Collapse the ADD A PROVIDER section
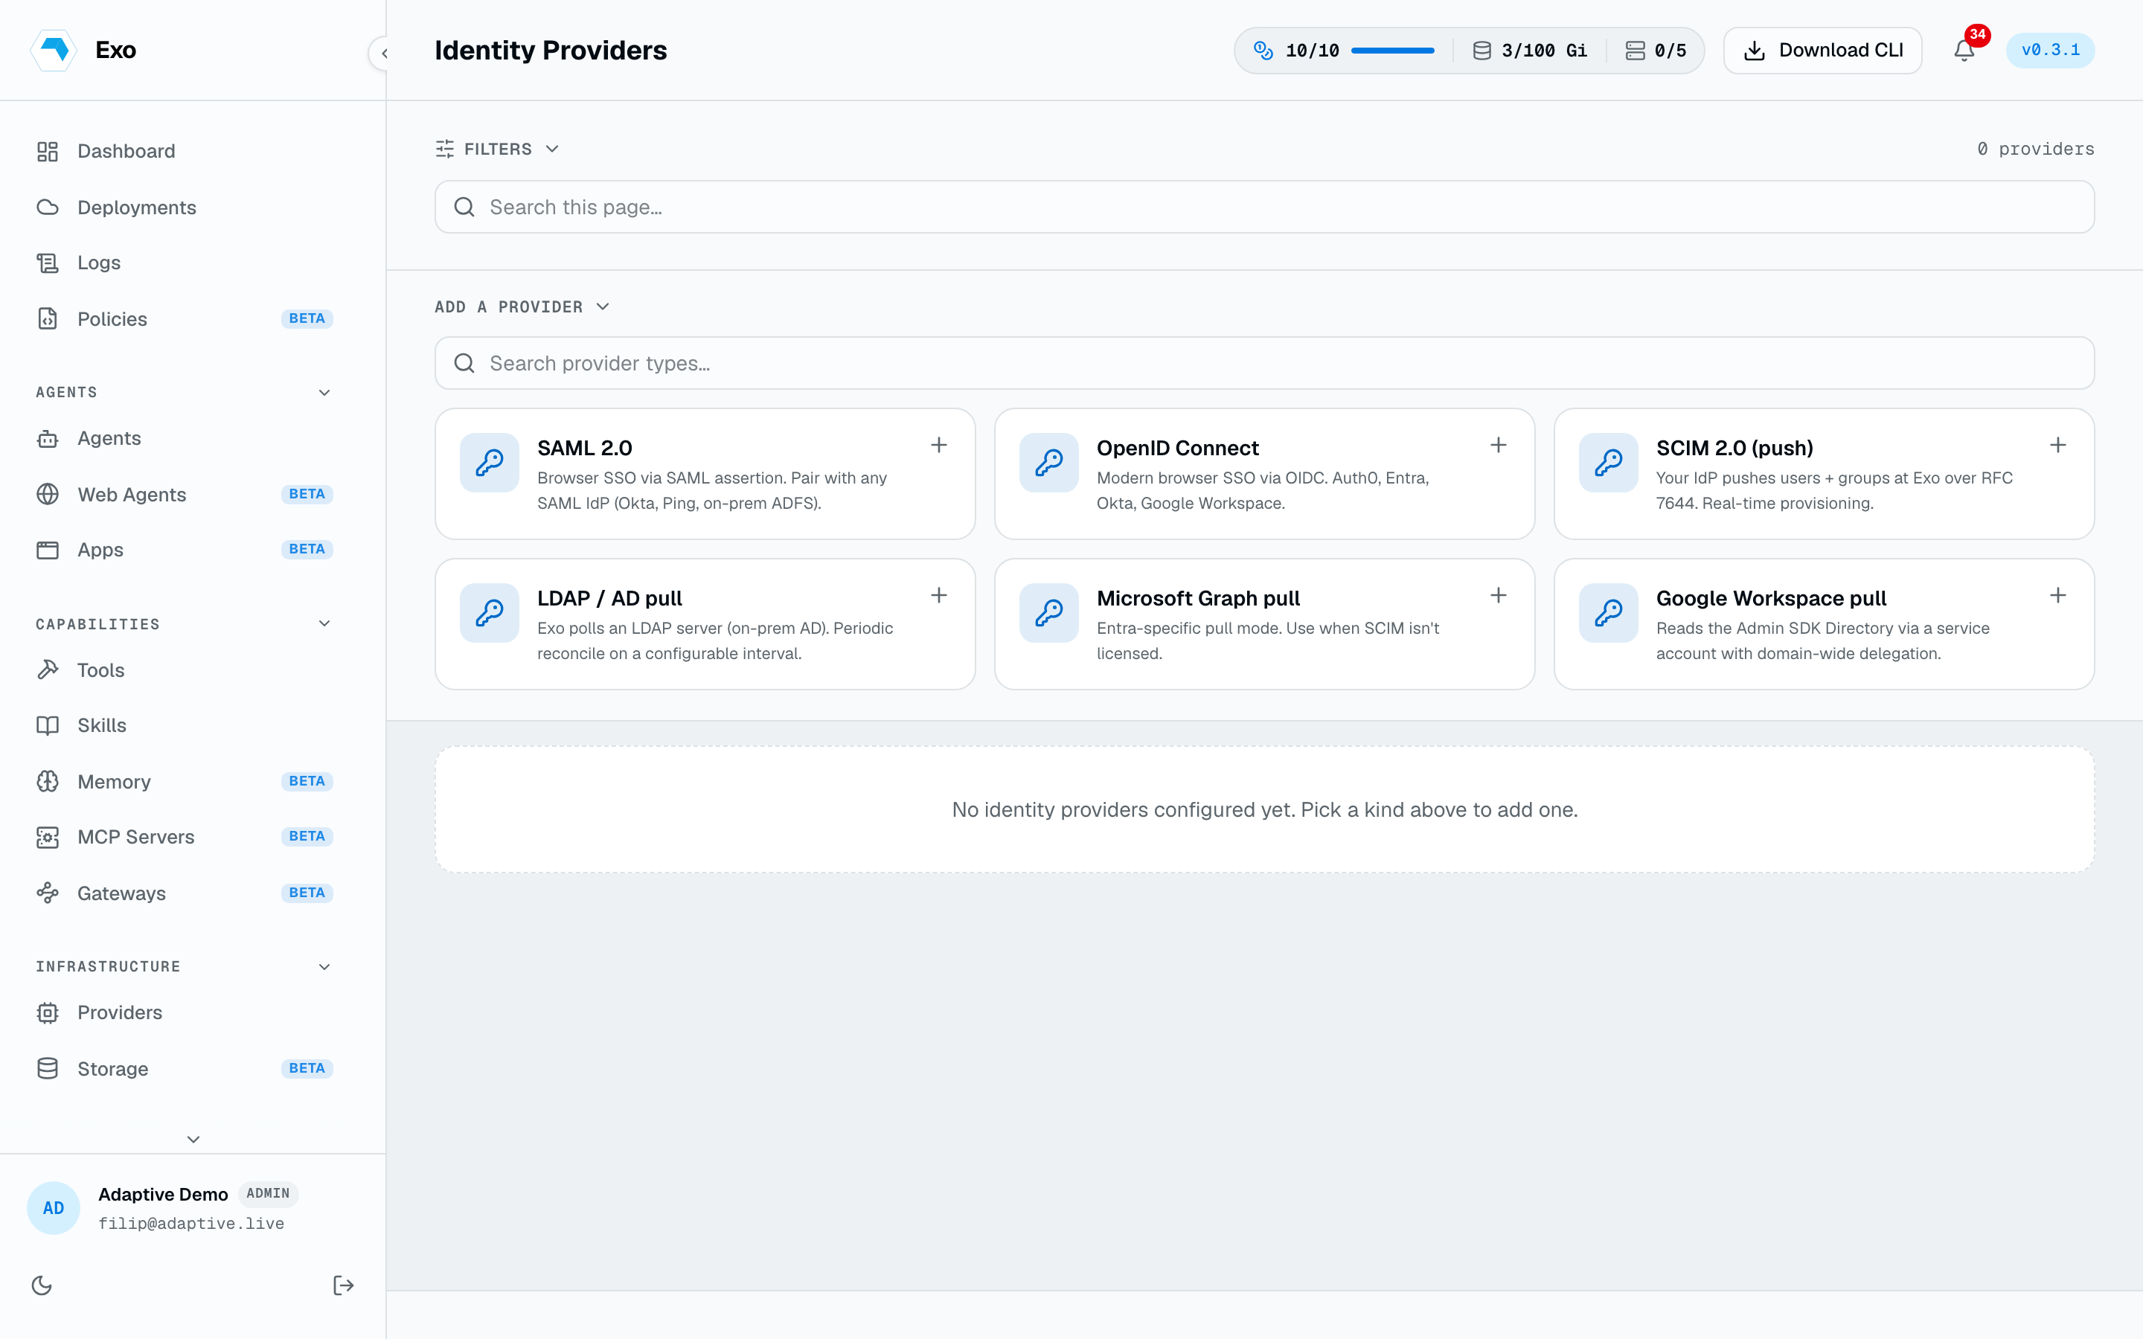The height and width of the screenshot is (1339, 2143). pos(522,306)
